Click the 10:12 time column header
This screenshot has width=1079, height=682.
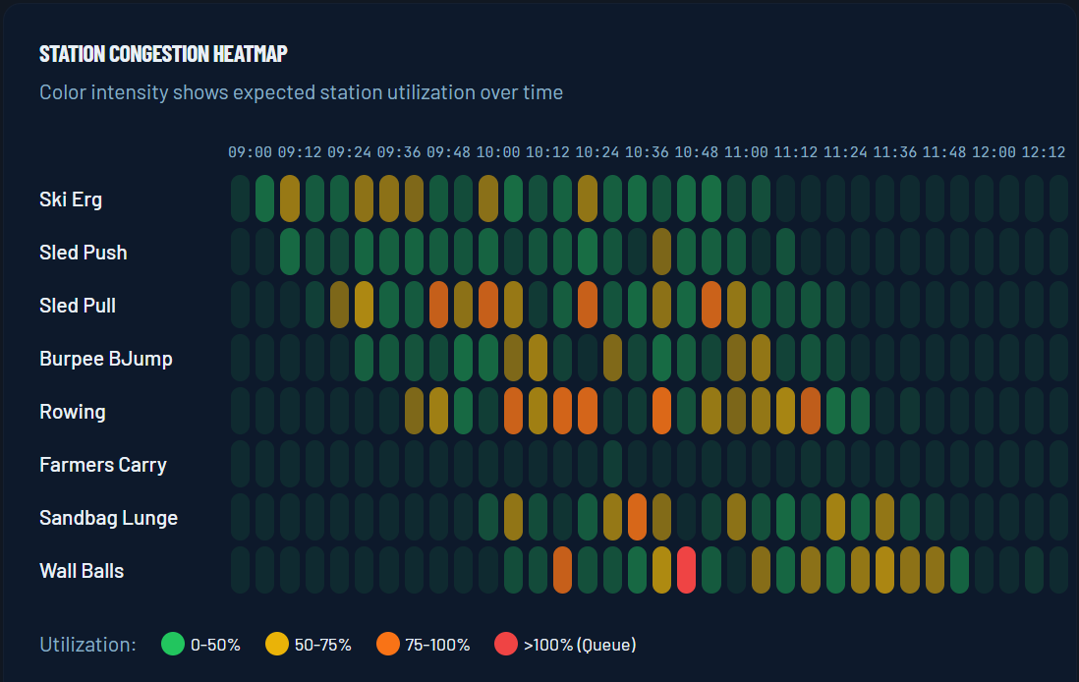(547, 152)
